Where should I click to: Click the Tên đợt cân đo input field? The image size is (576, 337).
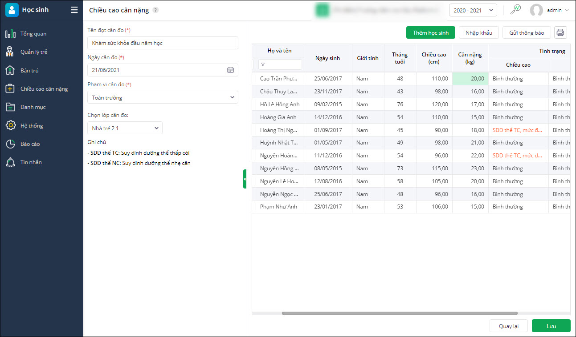point(163,43)
